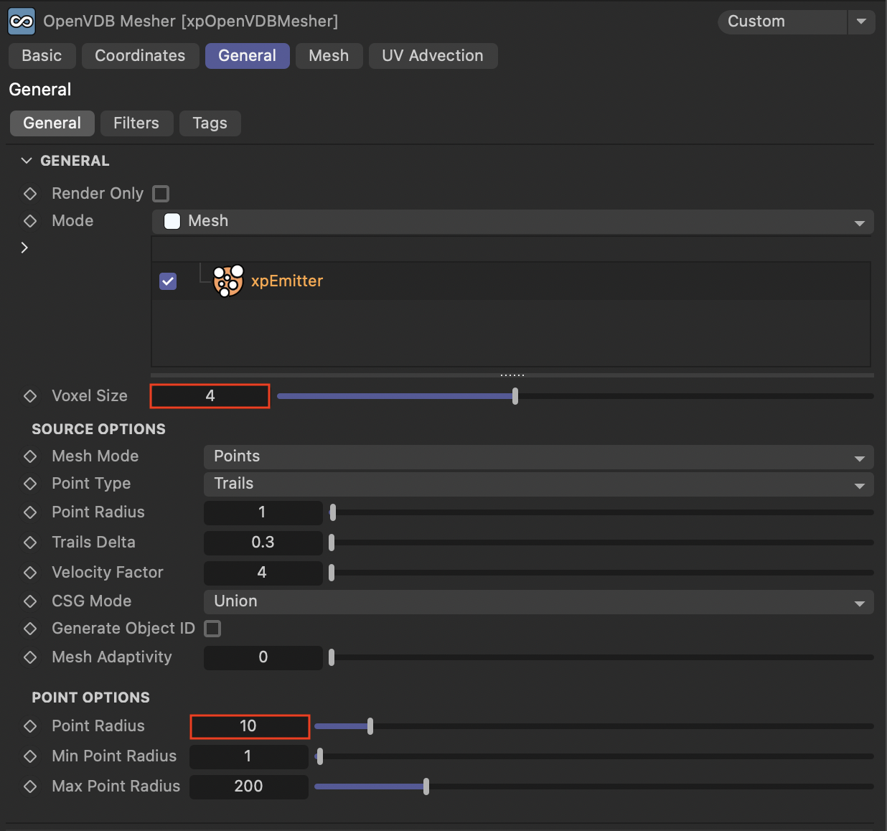This screenshot has height=831, width=887.
Task: Click the Mesh Adaptivity value field
Action: coord(263,657)
